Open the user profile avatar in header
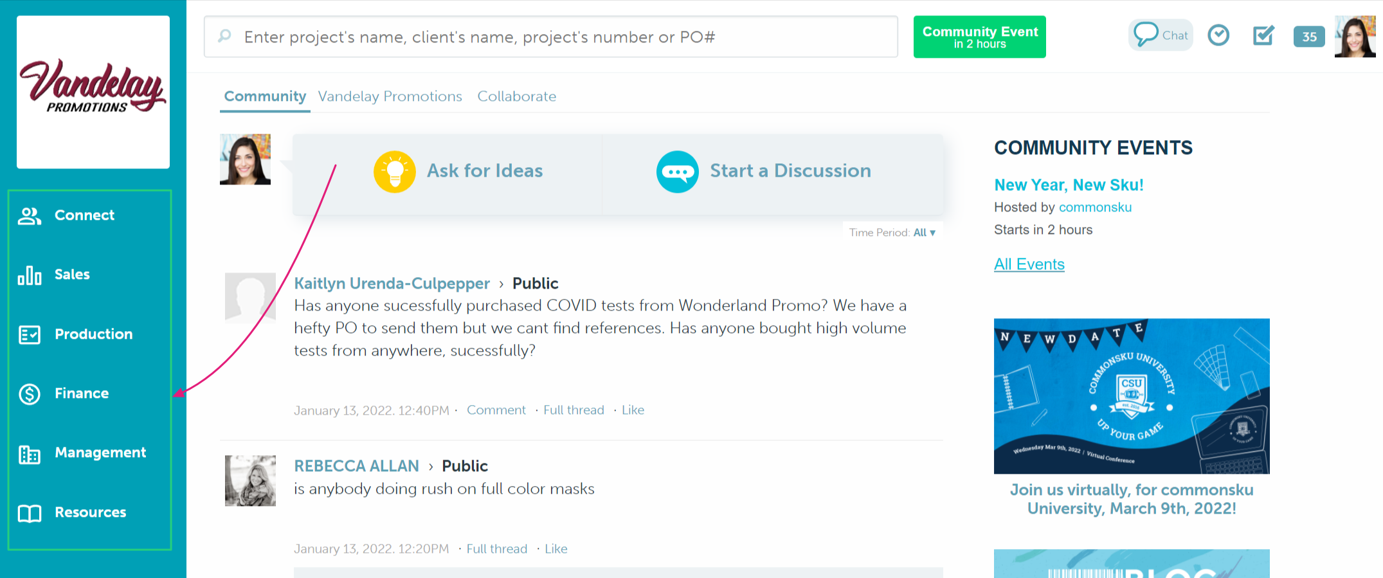This screenshot has width=1383, height=578. click(x=1355, y=37)
